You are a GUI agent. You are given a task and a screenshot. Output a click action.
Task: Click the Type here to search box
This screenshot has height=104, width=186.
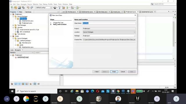(x=36, y=91)
